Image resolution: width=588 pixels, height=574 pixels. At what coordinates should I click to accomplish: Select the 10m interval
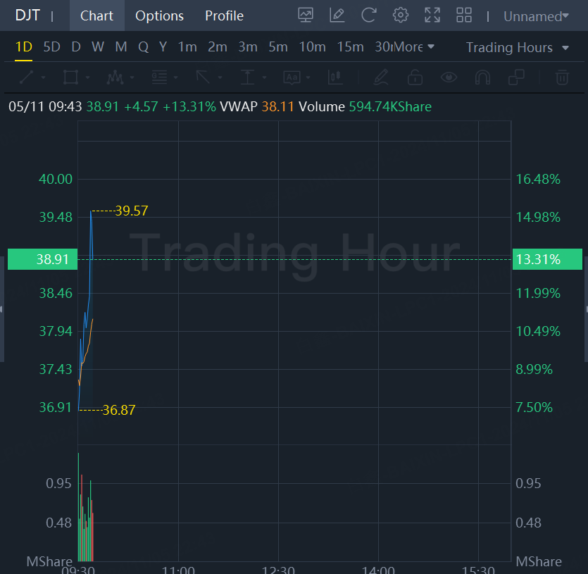click(313, 47)
